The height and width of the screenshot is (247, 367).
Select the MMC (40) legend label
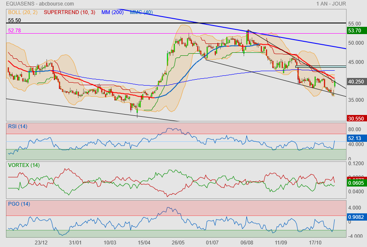[x=141, y=12]
